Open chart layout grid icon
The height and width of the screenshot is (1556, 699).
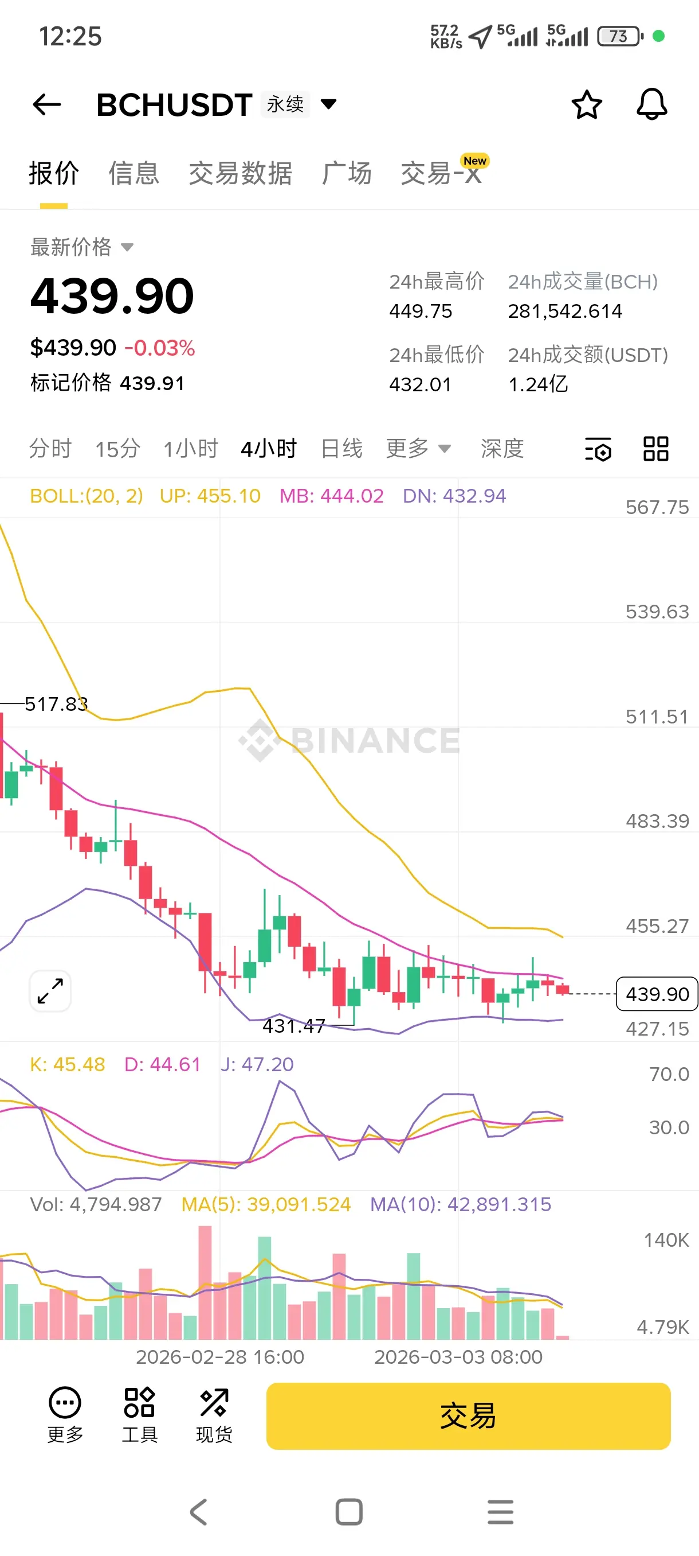coord(655,449)
